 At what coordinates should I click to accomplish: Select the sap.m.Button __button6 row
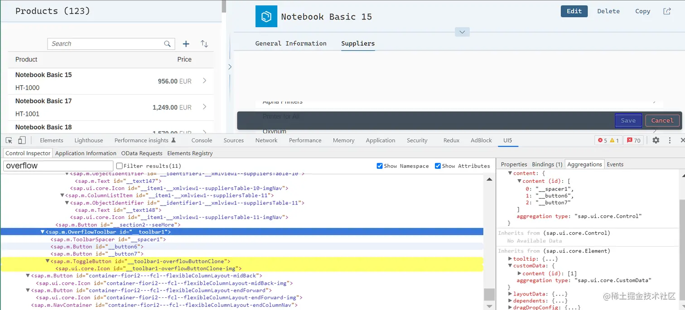97,247
